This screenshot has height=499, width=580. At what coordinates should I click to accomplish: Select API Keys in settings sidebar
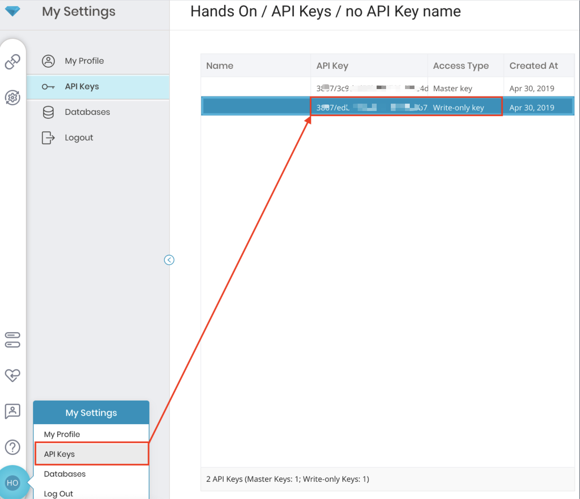coord(82,86)
